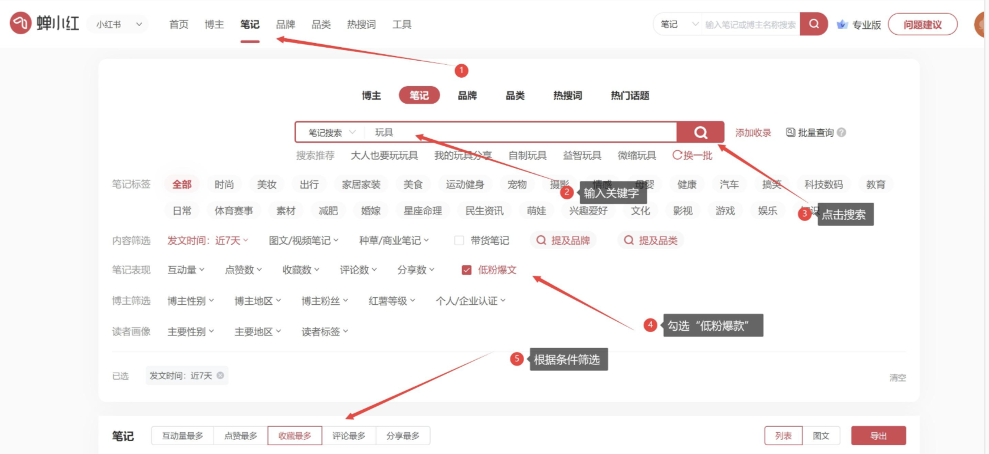The height and width of the screenshot is (454, 989).
Task: Click suggested search 益智玩具
Action: tap(582, 156)
